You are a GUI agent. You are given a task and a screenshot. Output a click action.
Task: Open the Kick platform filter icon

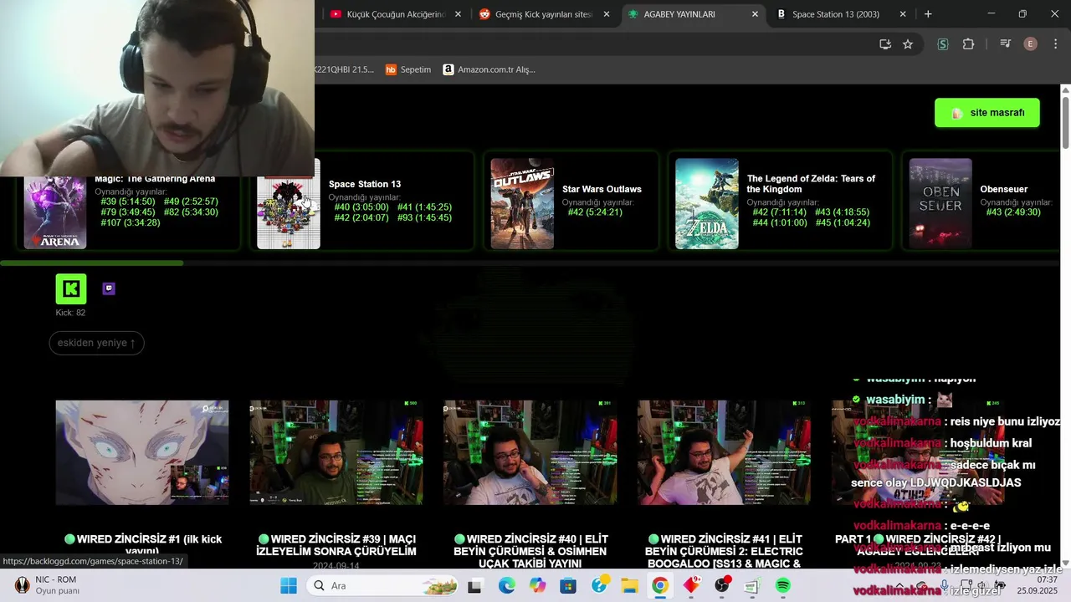pos(71,288)
